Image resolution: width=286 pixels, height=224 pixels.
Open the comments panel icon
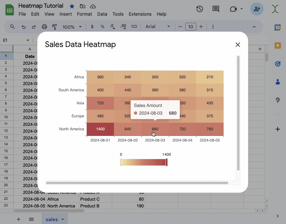[216, 9]
